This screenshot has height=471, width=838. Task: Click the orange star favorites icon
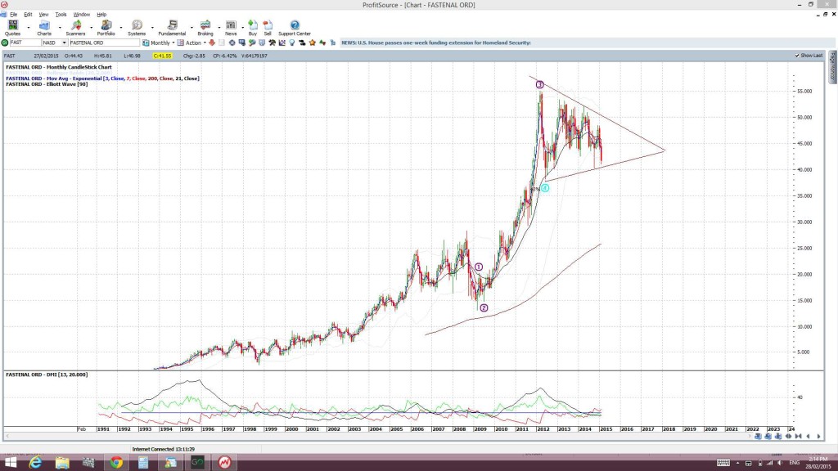[x=312, y=43]
